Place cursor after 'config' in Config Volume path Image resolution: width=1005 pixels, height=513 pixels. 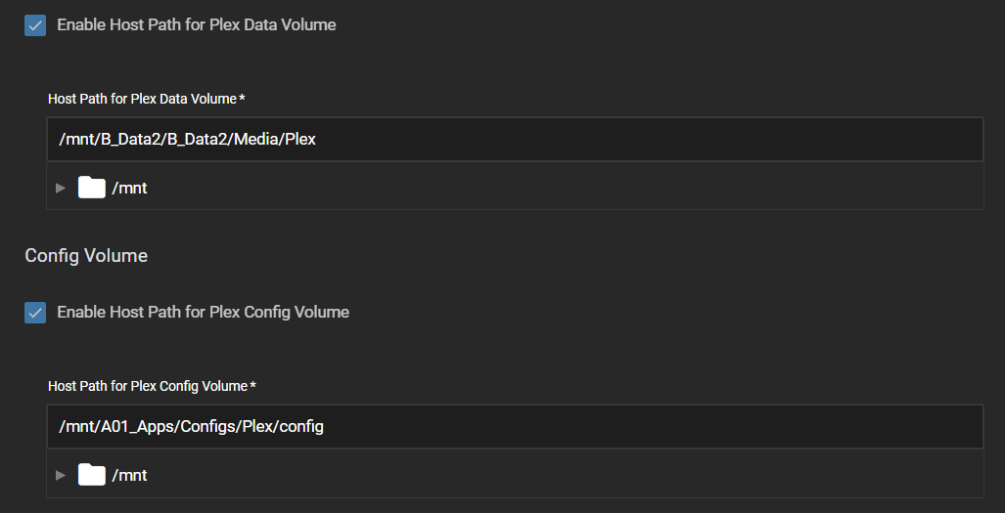(x=324, y=426)
